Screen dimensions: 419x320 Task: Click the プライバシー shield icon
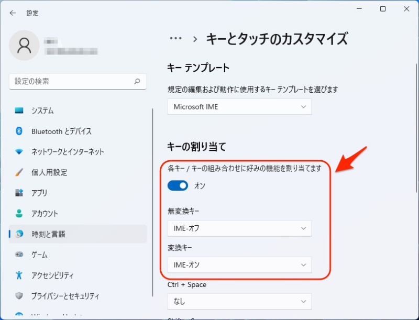(x=19, y=296)
